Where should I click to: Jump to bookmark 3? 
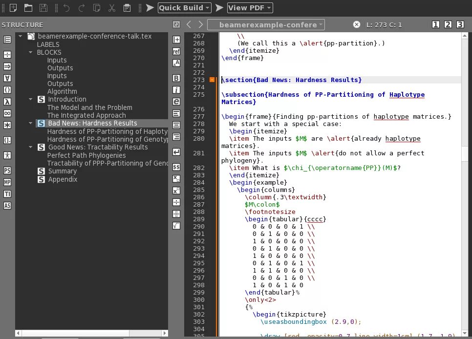click(460, 25)
